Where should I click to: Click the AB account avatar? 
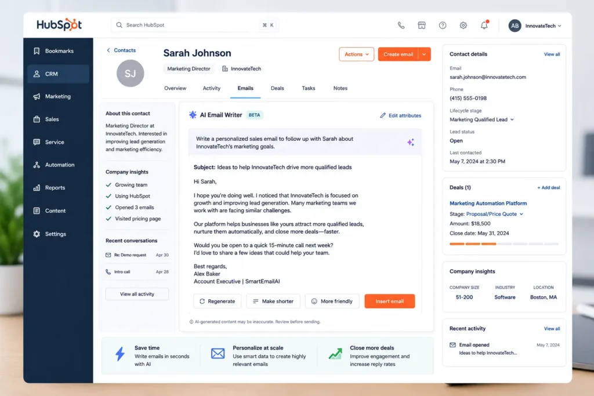(x=515, y=26)
